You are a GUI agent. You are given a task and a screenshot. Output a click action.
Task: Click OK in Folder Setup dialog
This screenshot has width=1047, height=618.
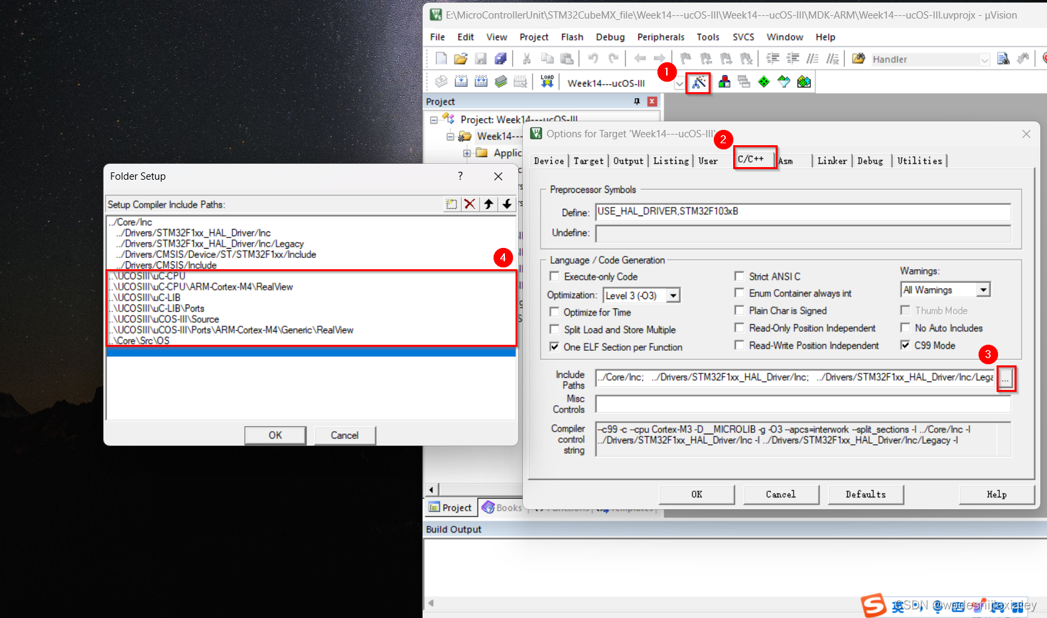(x=275, y=436)
